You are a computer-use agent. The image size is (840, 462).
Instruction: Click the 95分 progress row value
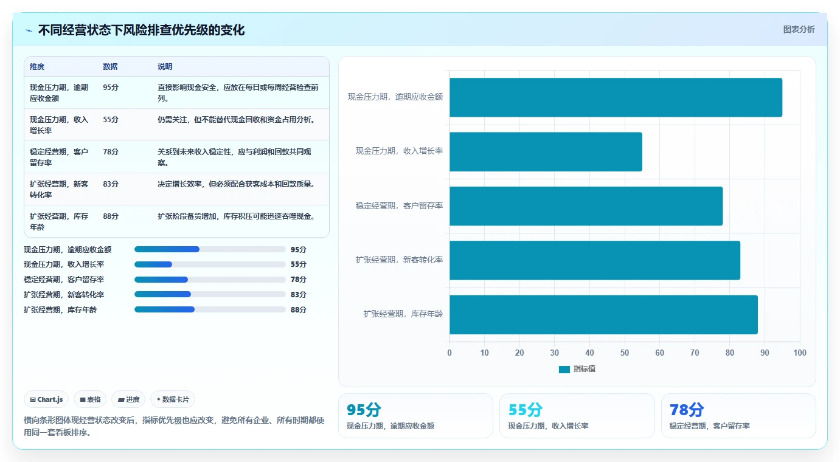[299, 249]
